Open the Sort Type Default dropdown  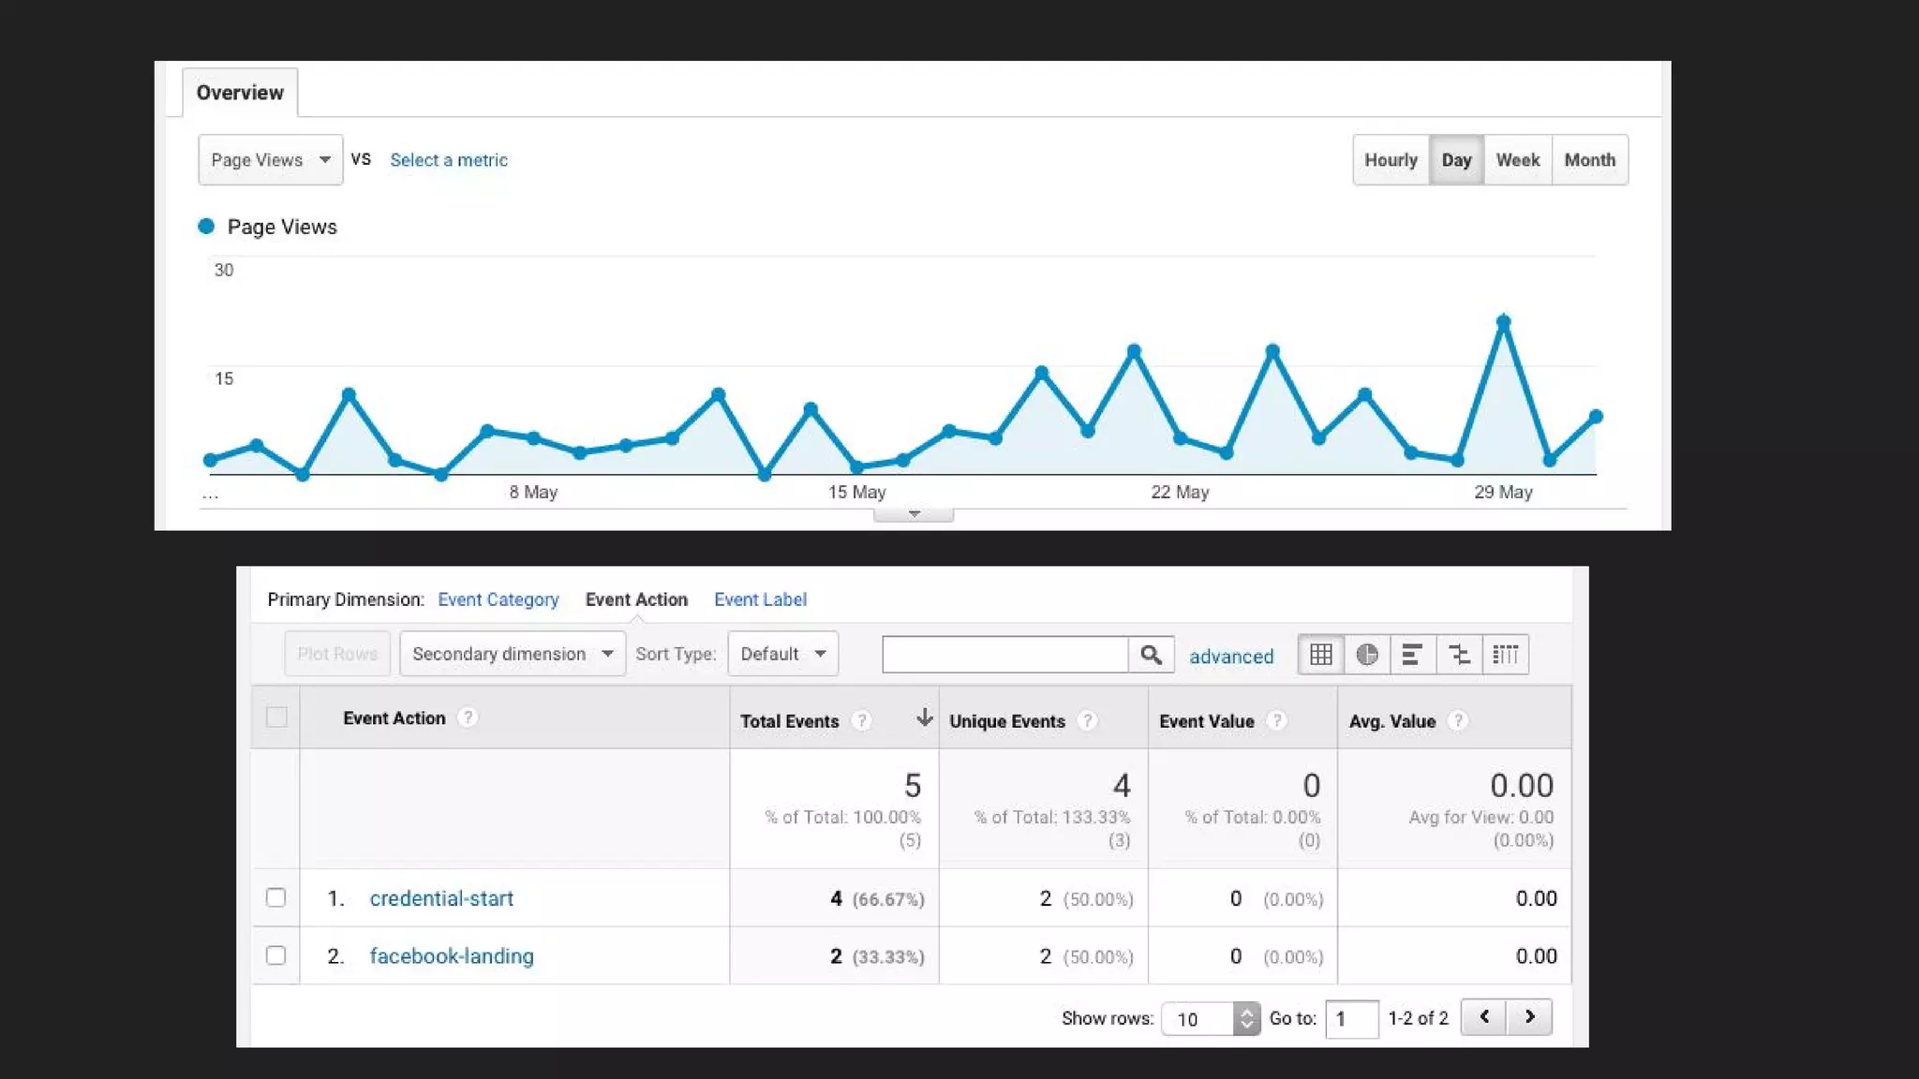[782, 654]
